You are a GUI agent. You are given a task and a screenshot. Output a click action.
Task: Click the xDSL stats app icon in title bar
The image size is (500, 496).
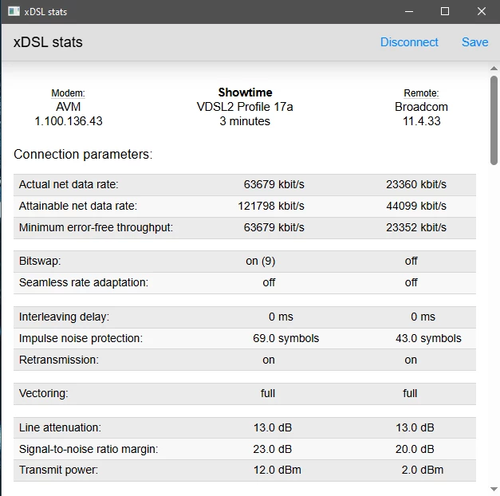(x=14, y=11)
